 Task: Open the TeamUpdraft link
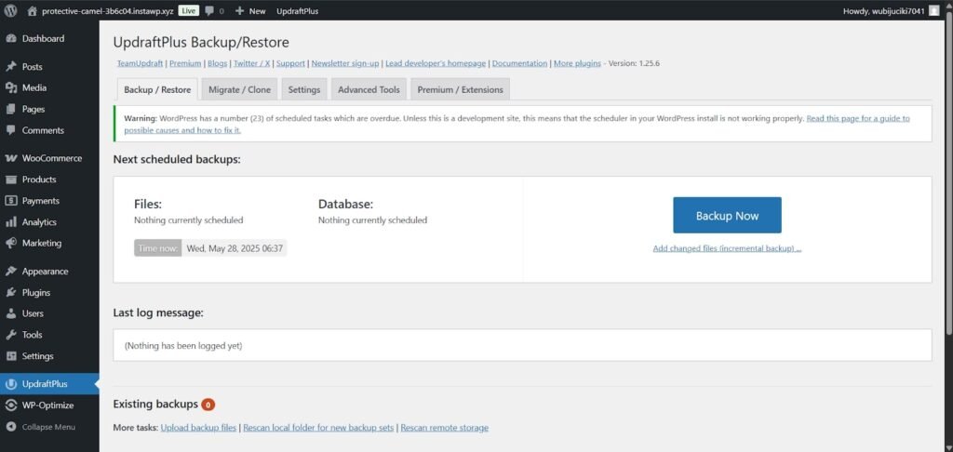(141, 63)
